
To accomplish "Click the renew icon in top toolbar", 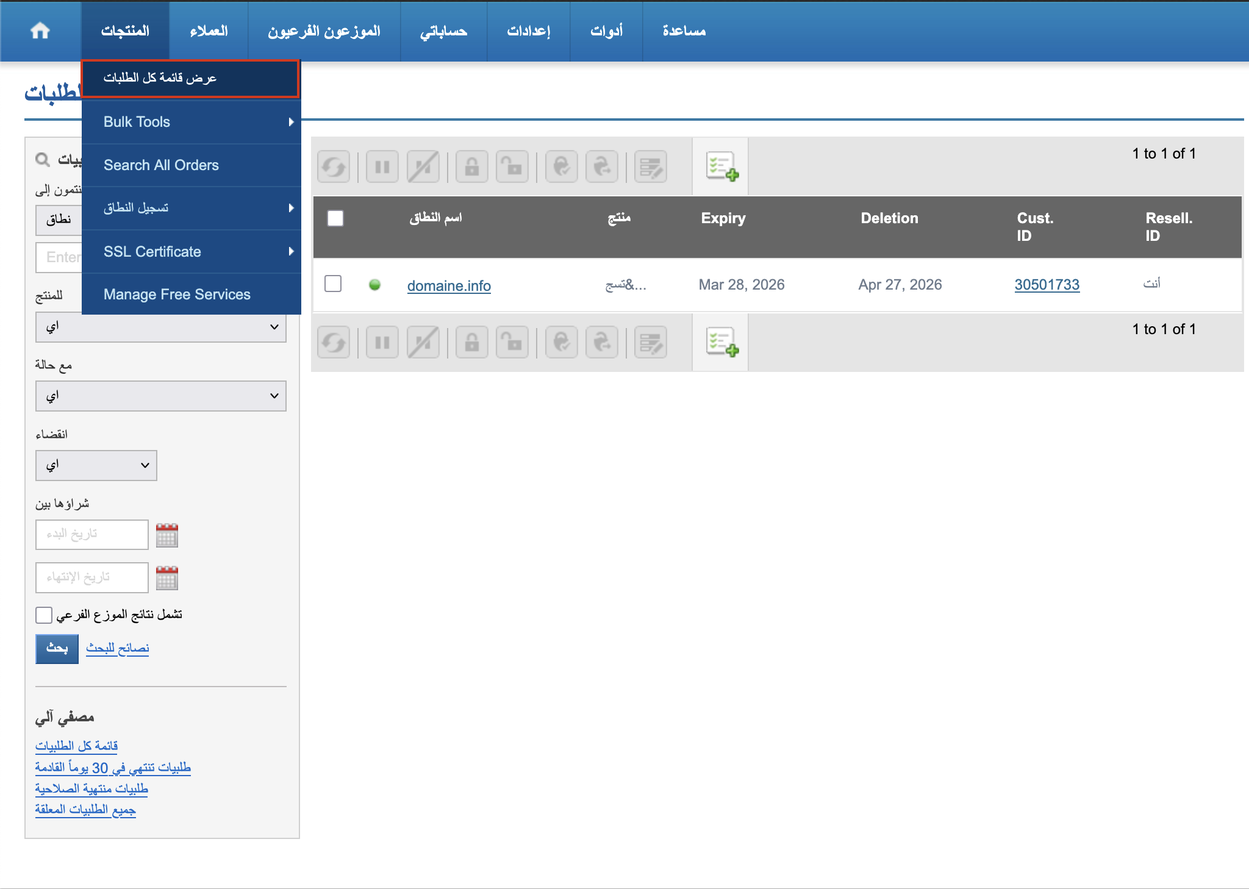I will click(x=334, y=166).
